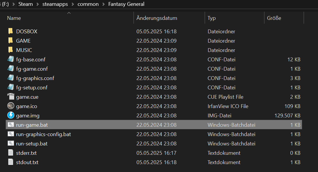Open dropdown chevron after Steam breadcrumb
The image size is (318, 172).
(37, 4)
